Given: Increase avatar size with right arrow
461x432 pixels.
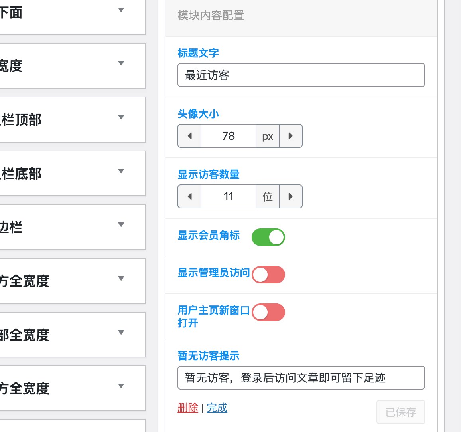Looking at the screenshot, I should tap(290, 136).
